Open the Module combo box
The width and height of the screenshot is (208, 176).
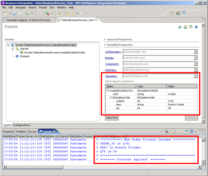pyautogui.click(x=195, y=58)
